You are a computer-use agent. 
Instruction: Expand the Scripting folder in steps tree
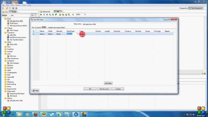(10, 49)
